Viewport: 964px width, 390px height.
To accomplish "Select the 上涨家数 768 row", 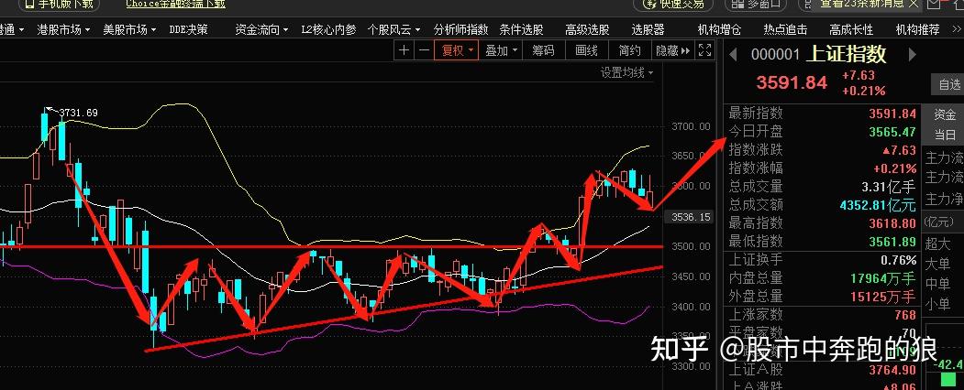I will click(x=823, y=315).
